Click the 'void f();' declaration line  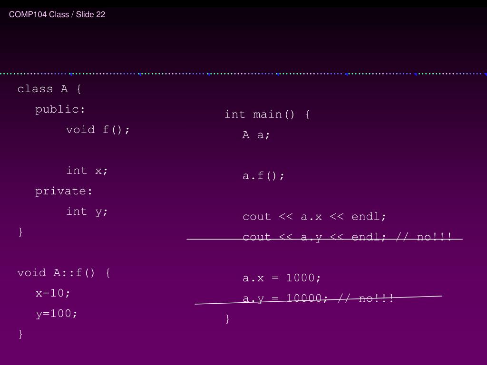[98, 130]
